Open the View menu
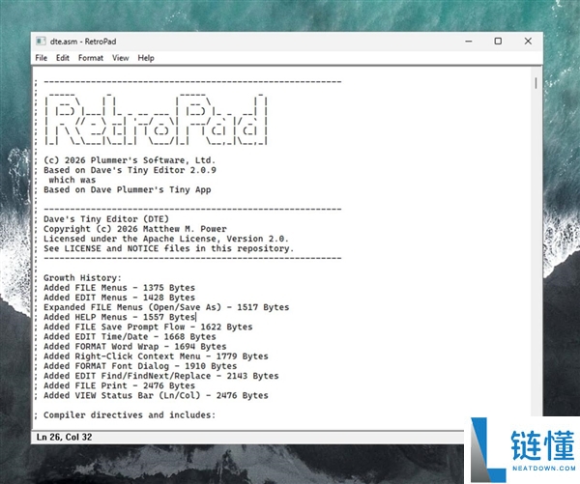Viewport: 580px width, 484px height. point(121,58)
